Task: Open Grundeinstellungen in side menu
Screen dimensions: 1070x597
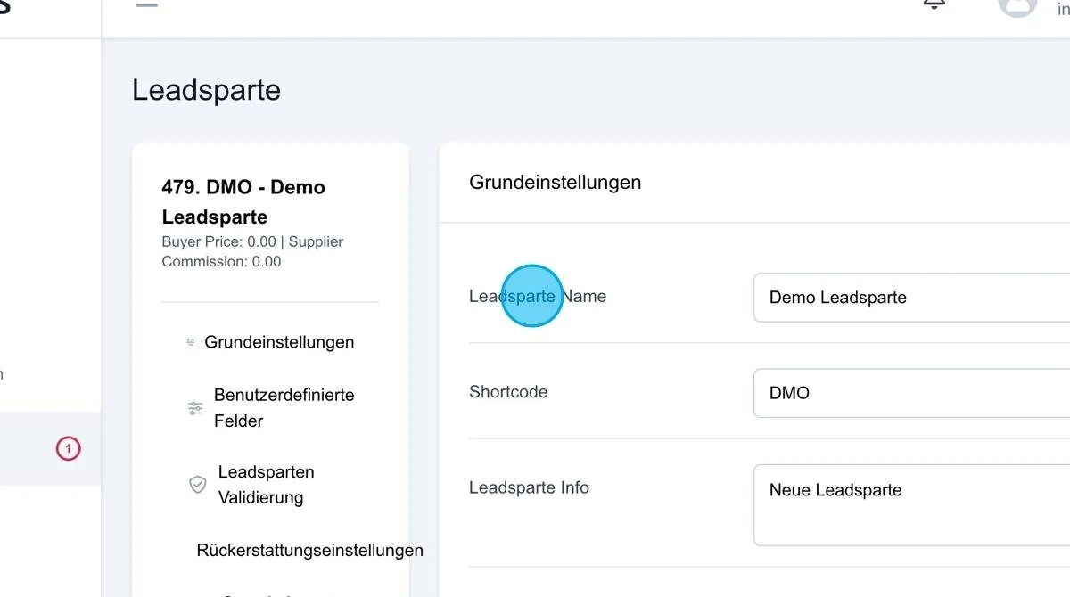Action: pyautogui.click(x=279, y=342)
